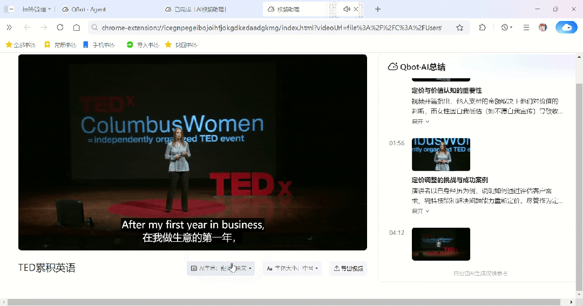Viewport: 583px width, 306px height.
Task: Reload the current page
Action: pos(60,28)
